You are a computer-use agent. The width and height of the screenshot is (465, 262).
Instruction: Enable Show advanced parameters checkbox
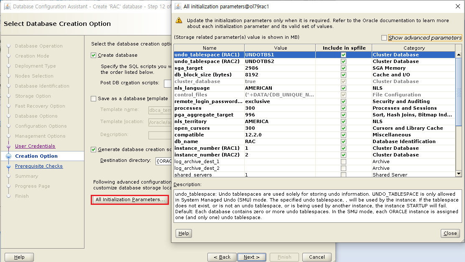click(x=384, y=38)
